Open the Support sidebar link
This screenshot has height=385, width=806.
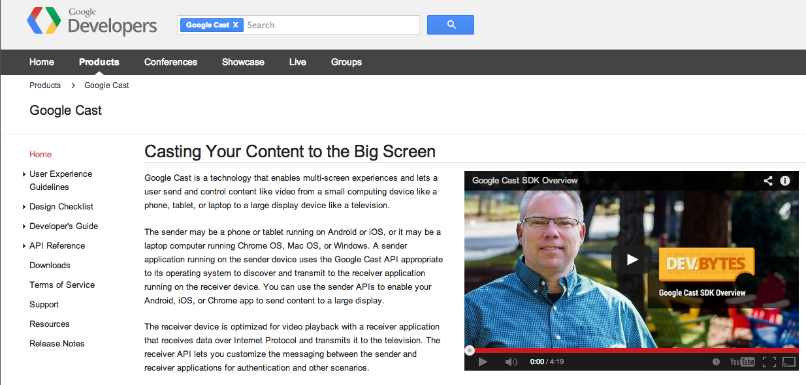tap(44, 305)
